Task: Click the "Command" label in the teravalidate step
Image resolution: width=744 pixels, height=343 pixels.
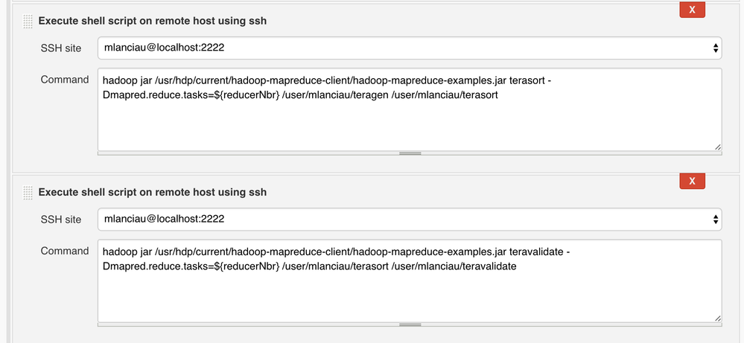Action: pos(65,251)
